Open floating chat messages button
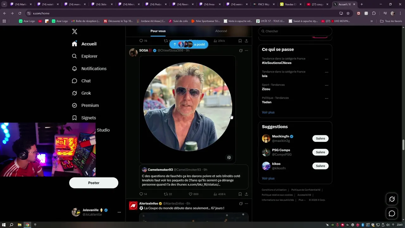 (392, 213)
